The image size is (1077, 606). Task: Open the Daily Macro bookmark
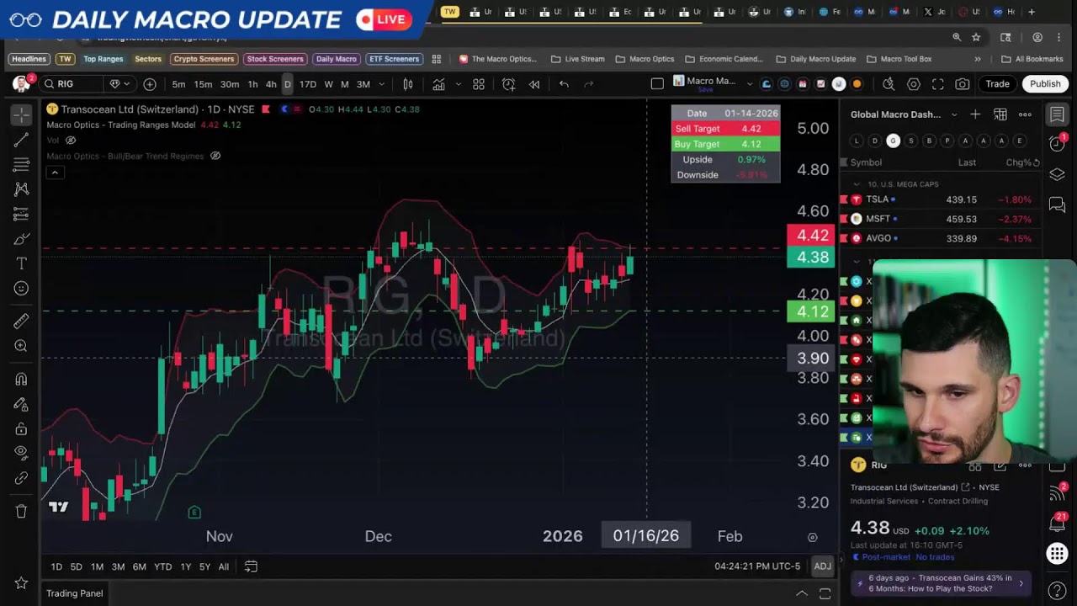(x=337, y=59)
